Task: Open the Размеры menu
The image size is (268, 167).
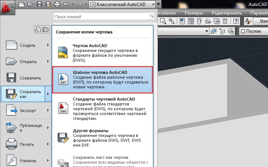Action: 194,13
